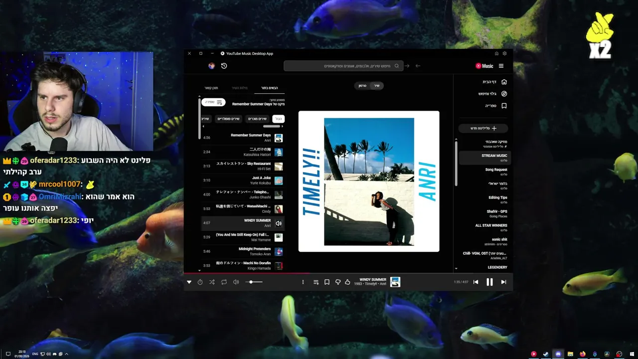Click the red song progress bar
Image resolution: width=638 pixels, height=359 pixels.
247,273
